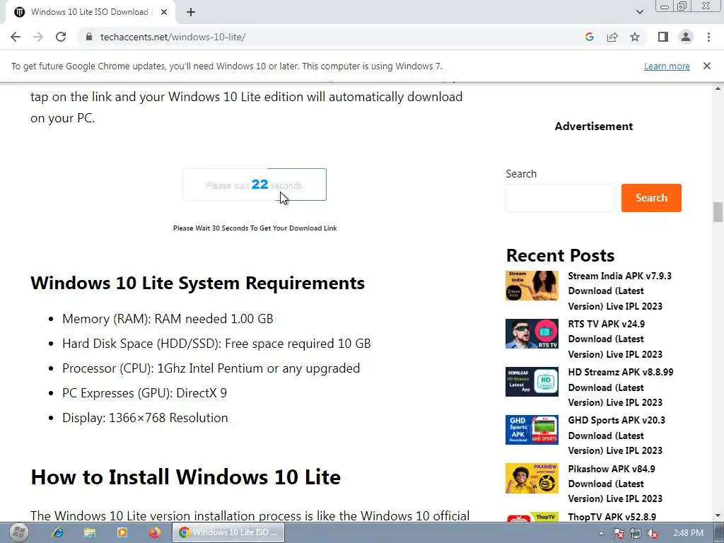Open GHD Sports APK v20.3 post
This screenshot has width=724, height=543.
(617, 435)
